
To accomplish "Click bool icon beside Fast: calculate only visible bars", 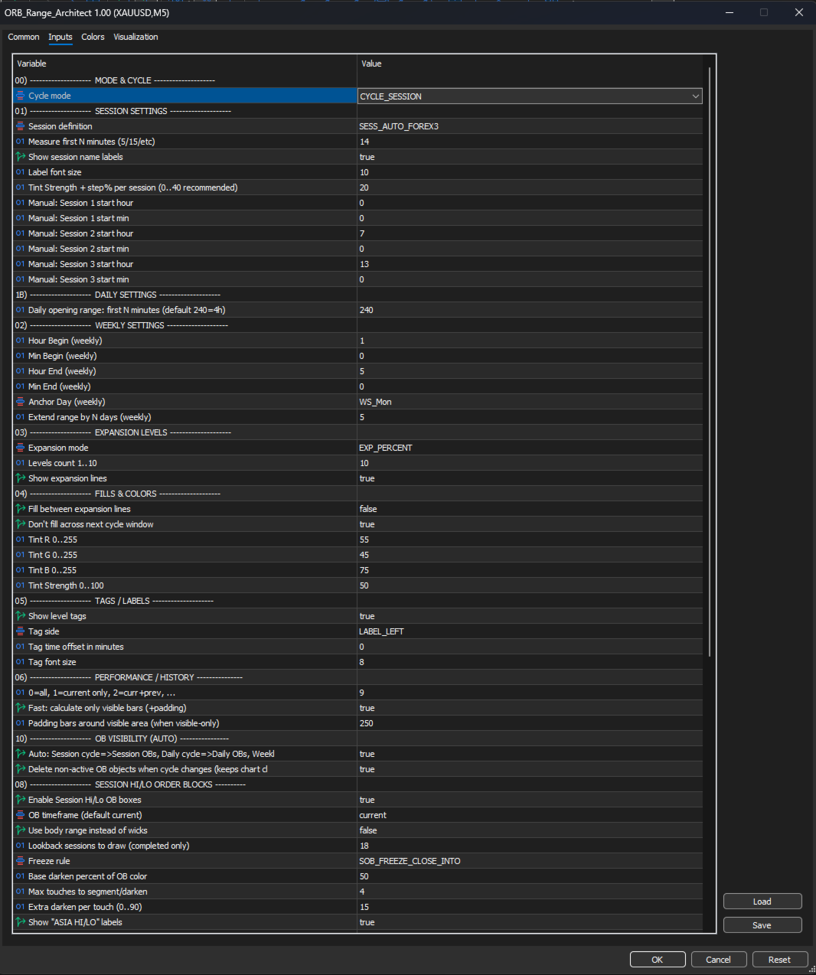I will tap(21, 708).
